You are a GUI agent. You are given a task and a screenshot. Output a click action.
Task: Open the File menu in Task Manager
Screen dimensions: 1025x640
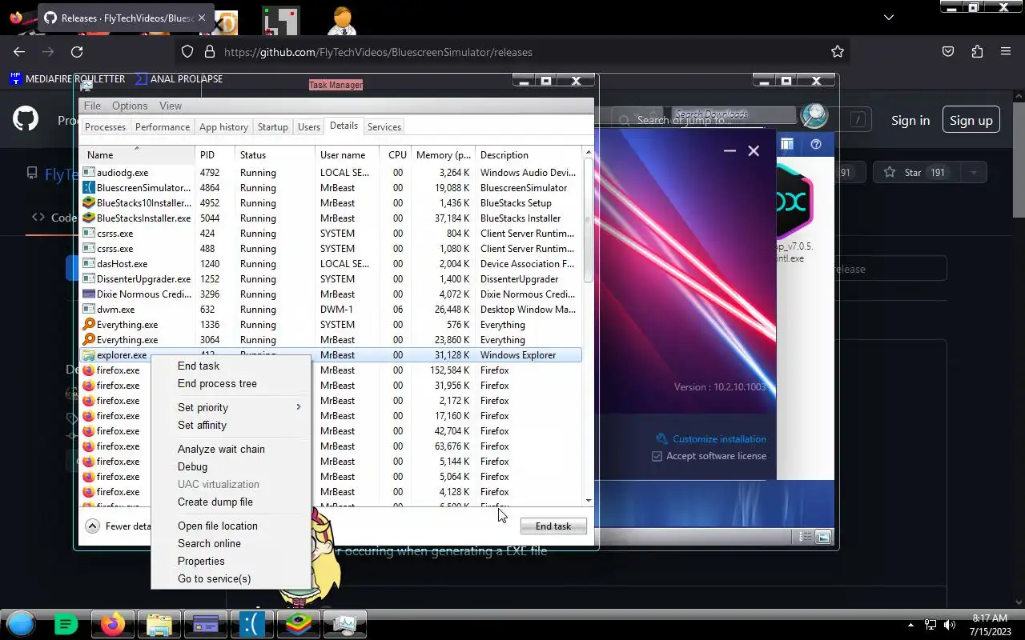pyautogui.click(x=92, y=106)
